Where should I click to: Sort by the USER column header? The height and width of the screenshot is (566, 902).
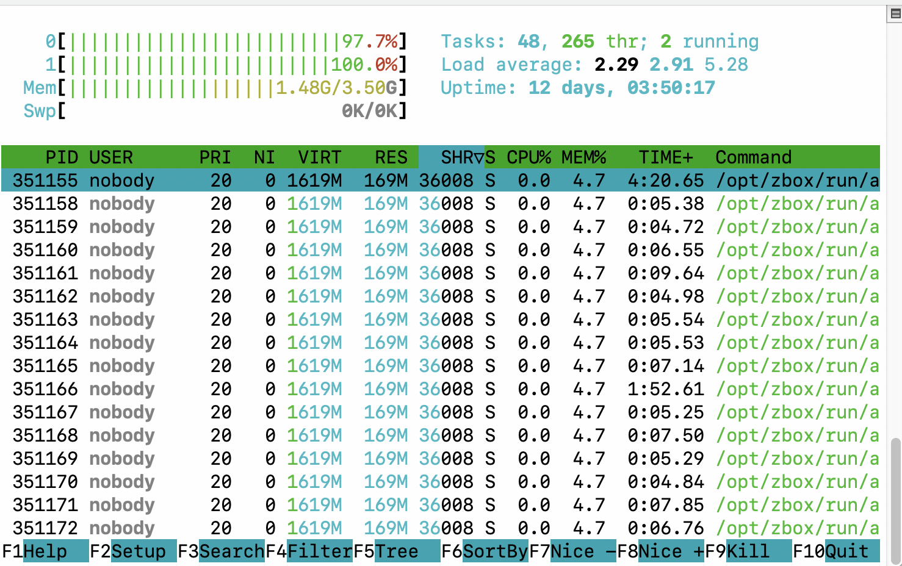[111, 157]
